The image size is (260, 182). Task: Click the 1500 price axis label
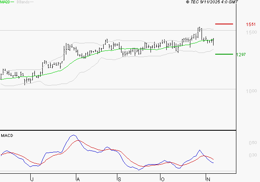point(251,32)
